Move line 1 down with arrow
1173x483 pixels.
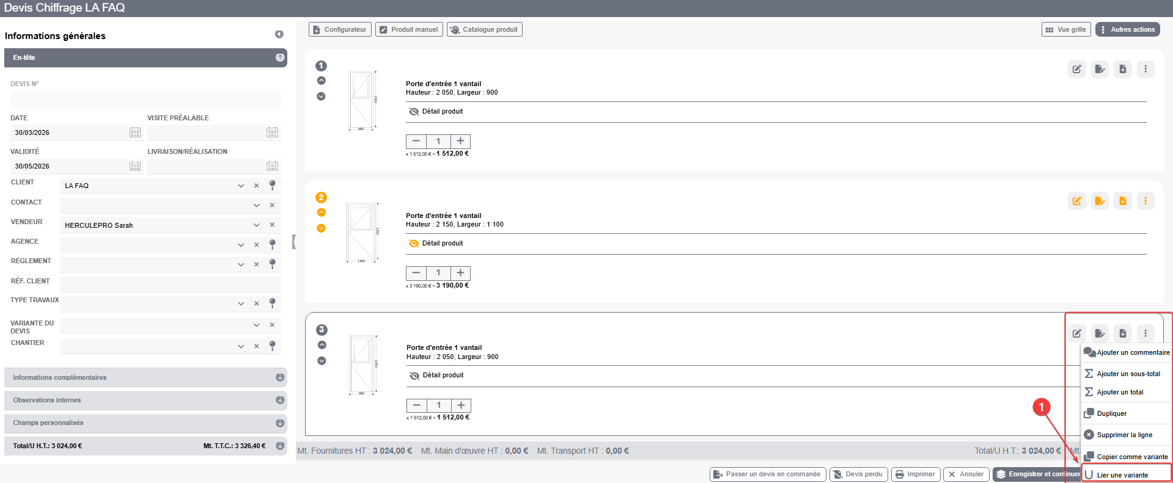[321, 96]
